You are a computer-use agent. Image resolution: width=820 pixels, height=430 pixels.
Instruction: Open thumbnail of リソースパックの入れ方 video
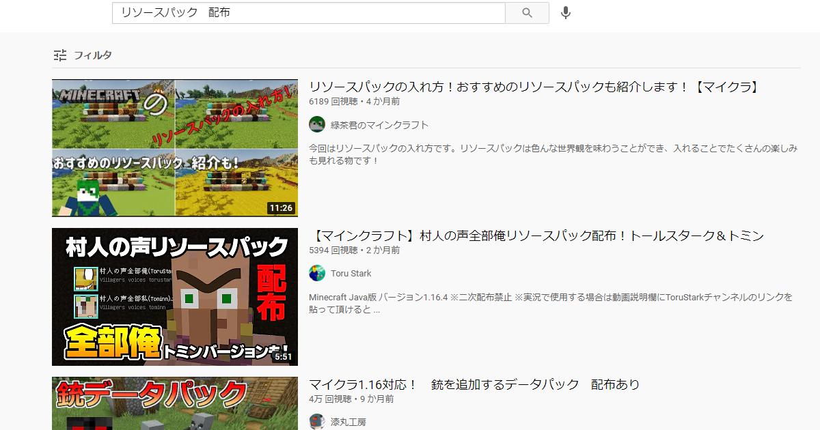(175, 147)
